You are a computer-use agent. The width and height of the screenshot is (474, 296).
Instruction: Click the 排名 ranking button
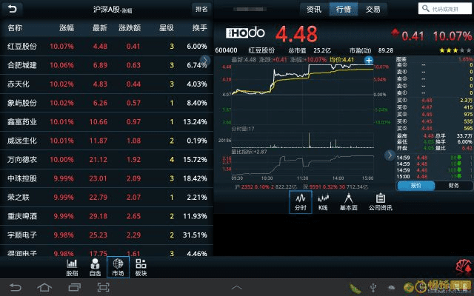[201, 9]
